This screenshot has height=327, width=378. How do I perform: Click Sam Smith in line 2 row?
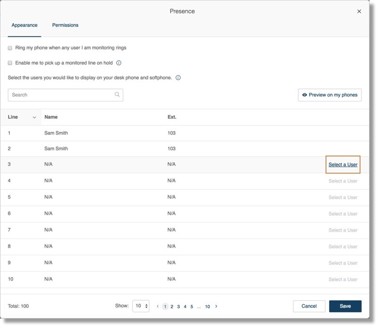point(56,149)
